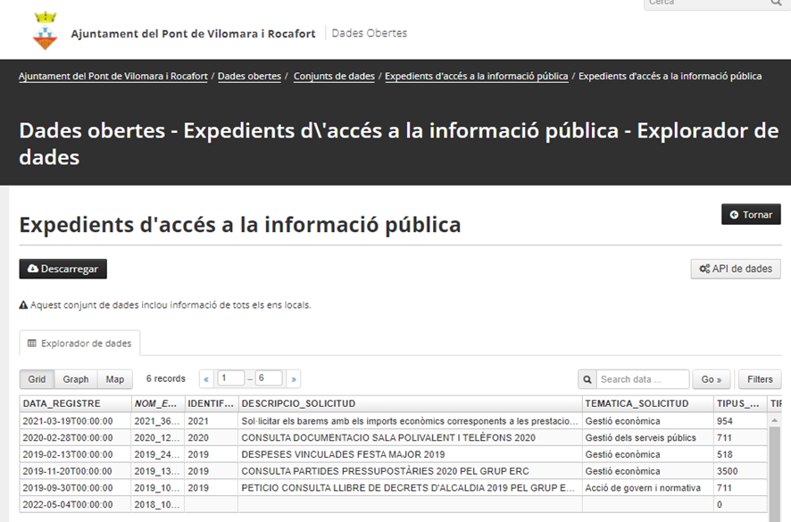Open the Filters panel
Viewport: 791px width, 522px height.
[x=760, y=379]
